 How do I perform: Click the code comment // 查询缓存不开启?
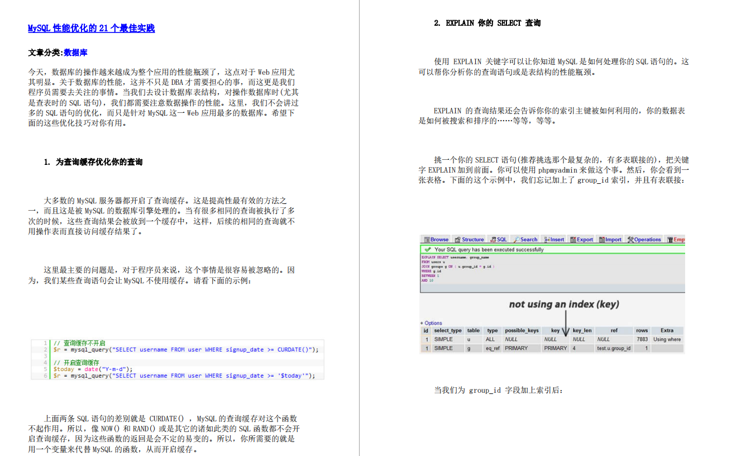point(79,343)
